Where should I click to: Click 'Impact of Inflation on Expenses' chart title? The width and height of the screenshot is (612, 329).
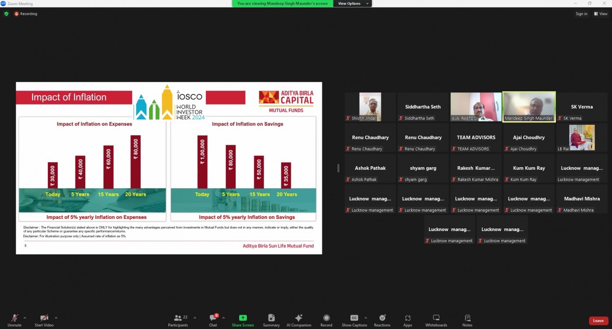point(94,124)
